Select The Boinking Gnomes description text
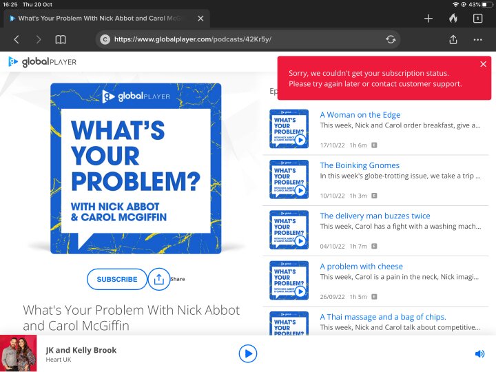The height and width of the screenshot is (372, 496). (400, 176)
